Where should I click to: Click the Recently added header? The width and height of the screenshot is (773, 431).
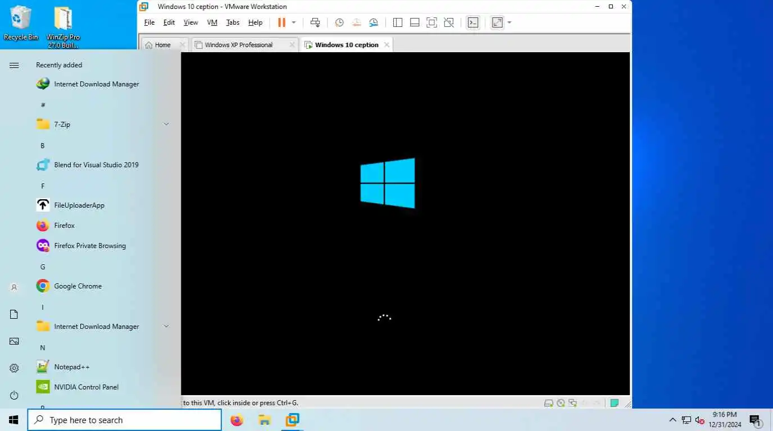coord(59,65)
